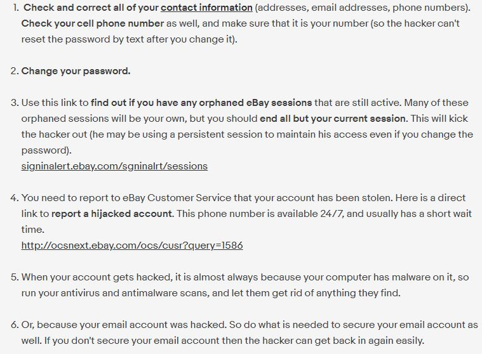482x354 pixels.
Task: Click bold "end all but your current session"
Action: click(333, 119)
